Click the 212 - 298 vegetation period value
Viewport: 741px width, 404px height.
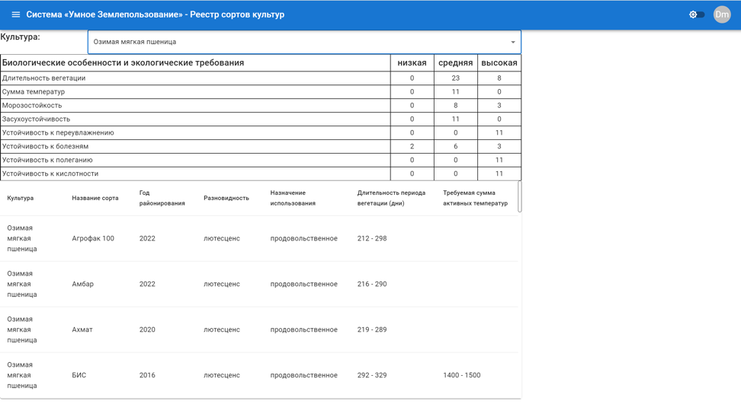[x=372, y=239]
